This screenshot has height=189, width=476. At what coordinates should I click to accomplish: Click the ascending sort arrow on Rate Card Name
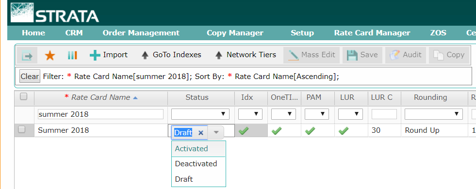coord(135,98)
